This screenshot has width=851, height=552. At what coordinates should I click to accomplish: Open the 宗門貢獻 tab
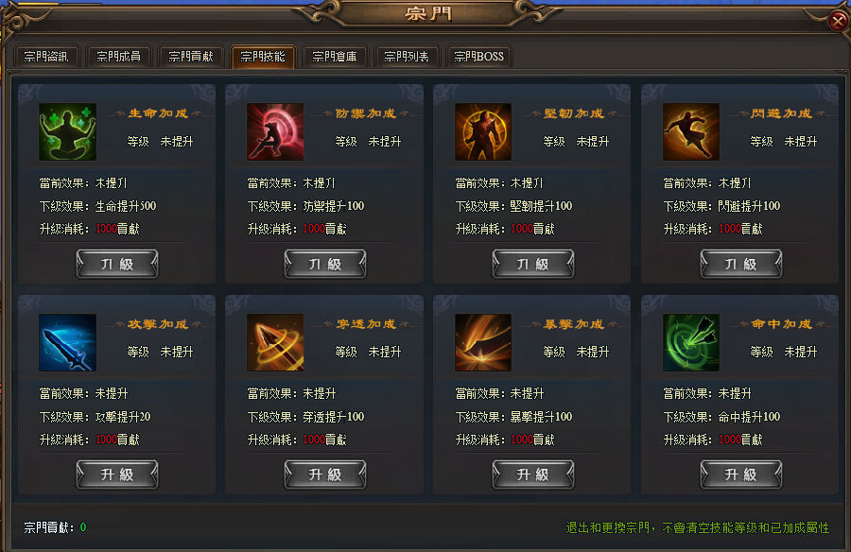click(190, 57)
